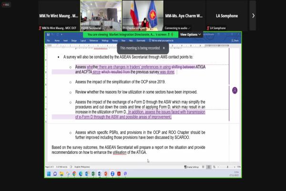Click MM.Ye Wint Maung participant tile
This screenshot has width=286, height=191.
click(x=59, y=15)
